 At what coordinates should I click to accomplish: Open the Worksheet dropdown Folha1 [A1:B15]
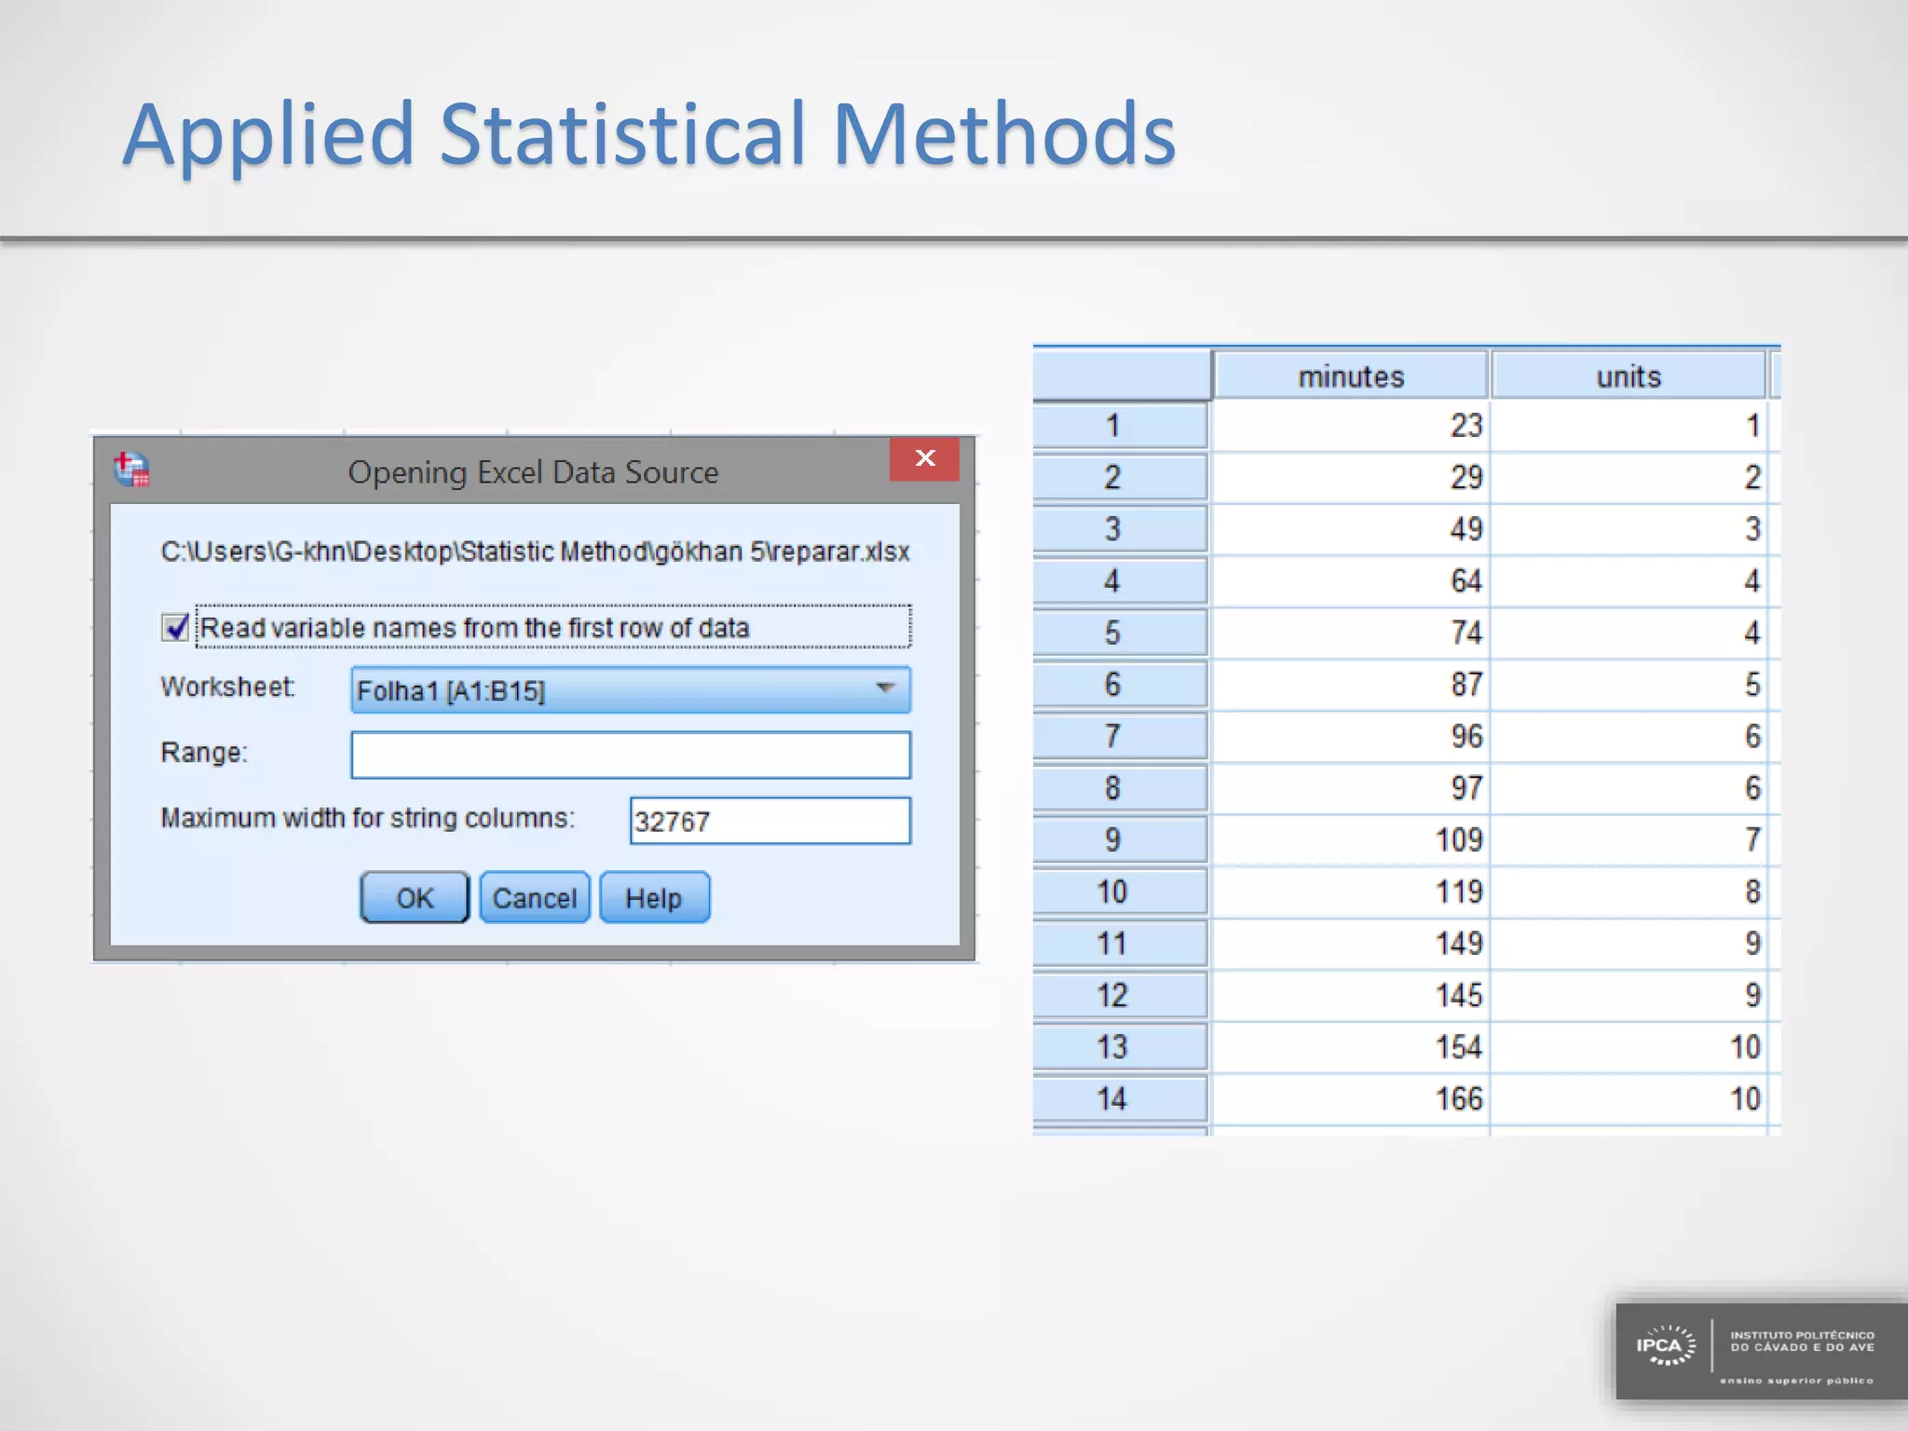pos(631,690)
